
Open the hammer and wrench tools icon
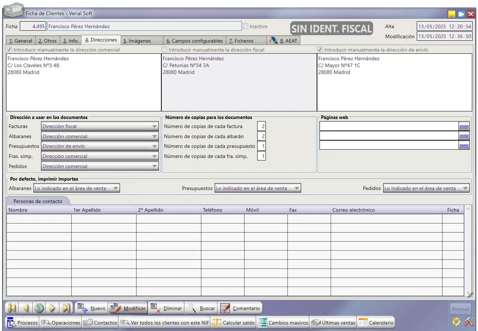(x=469, y=321)
